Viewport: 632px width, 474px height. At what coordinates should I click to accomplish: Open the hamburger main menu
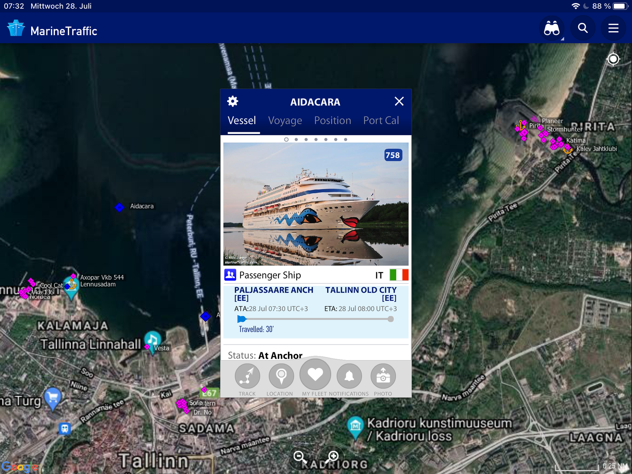click(613, 28)
